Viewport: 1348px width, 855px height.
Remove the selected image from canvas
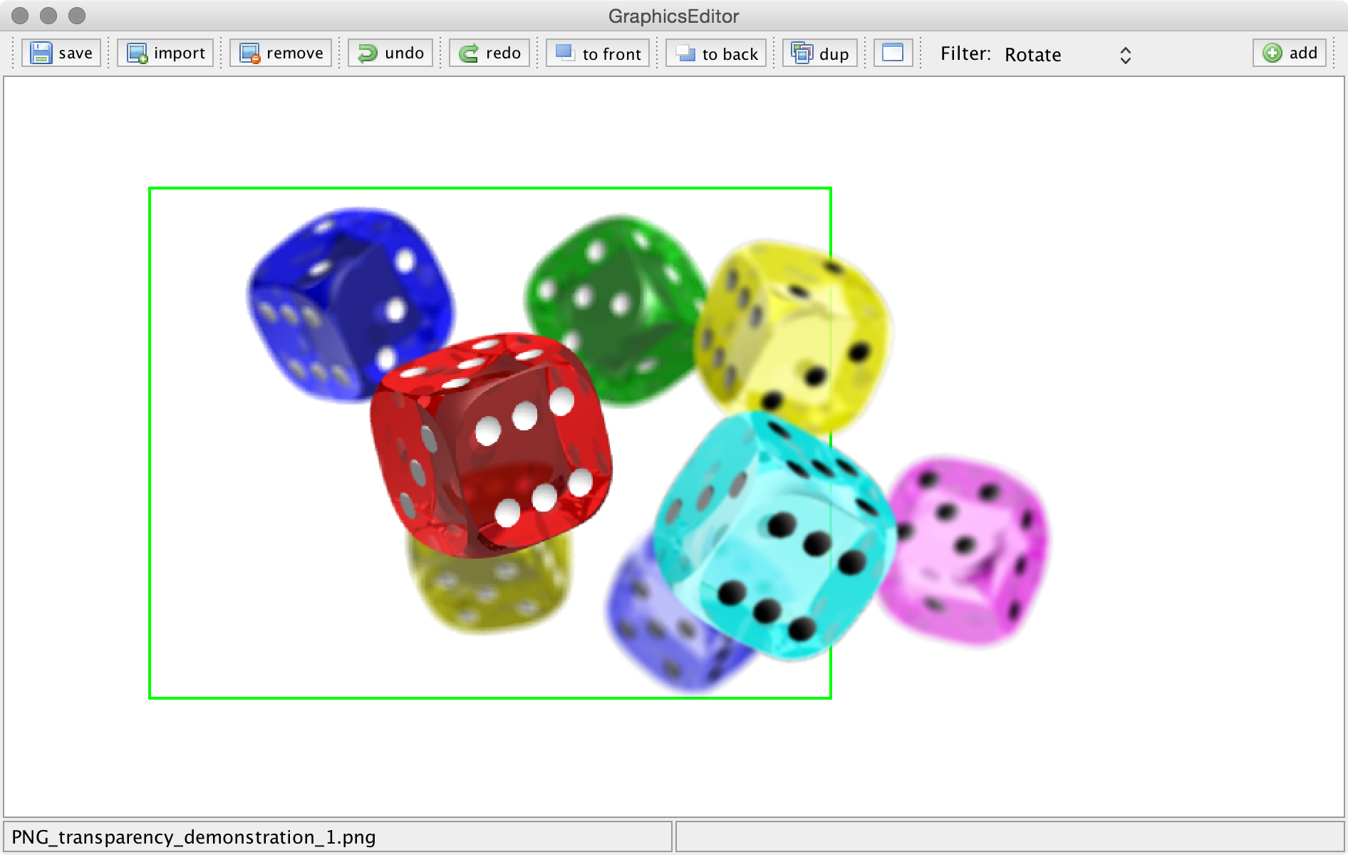[281, 53]
